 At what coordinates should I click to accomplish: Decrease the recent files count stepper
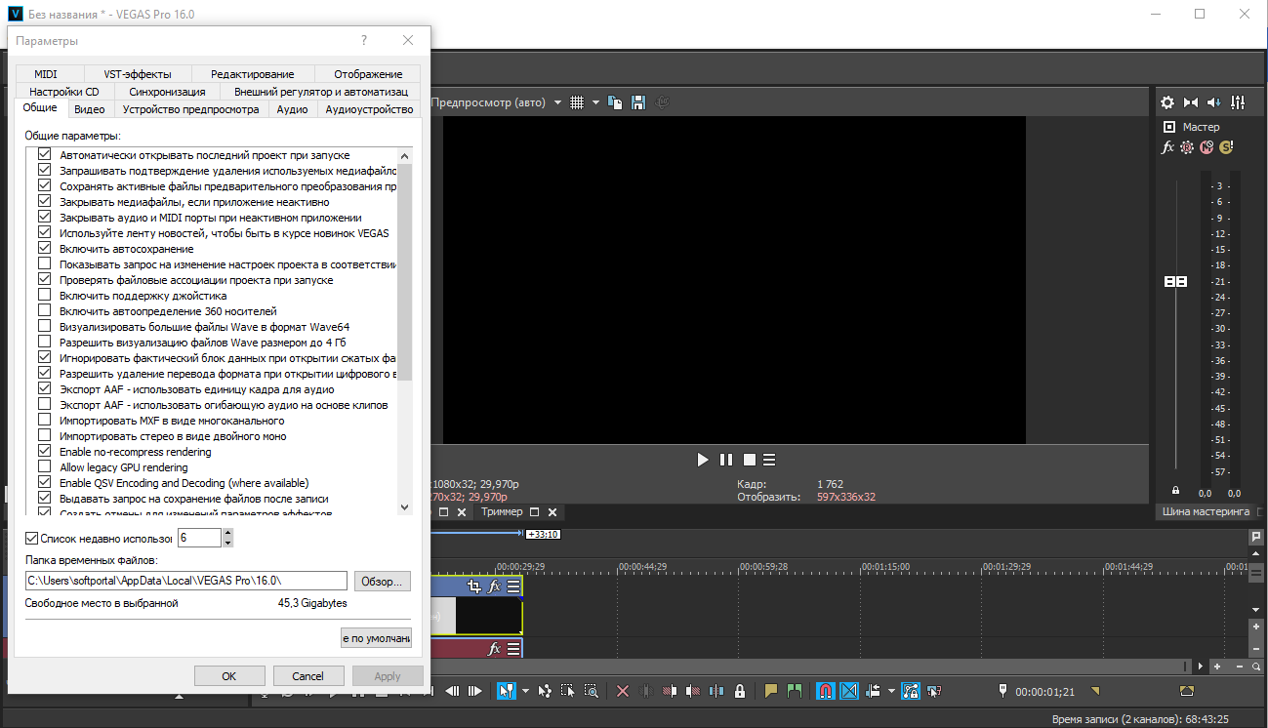tap(227, 543)
